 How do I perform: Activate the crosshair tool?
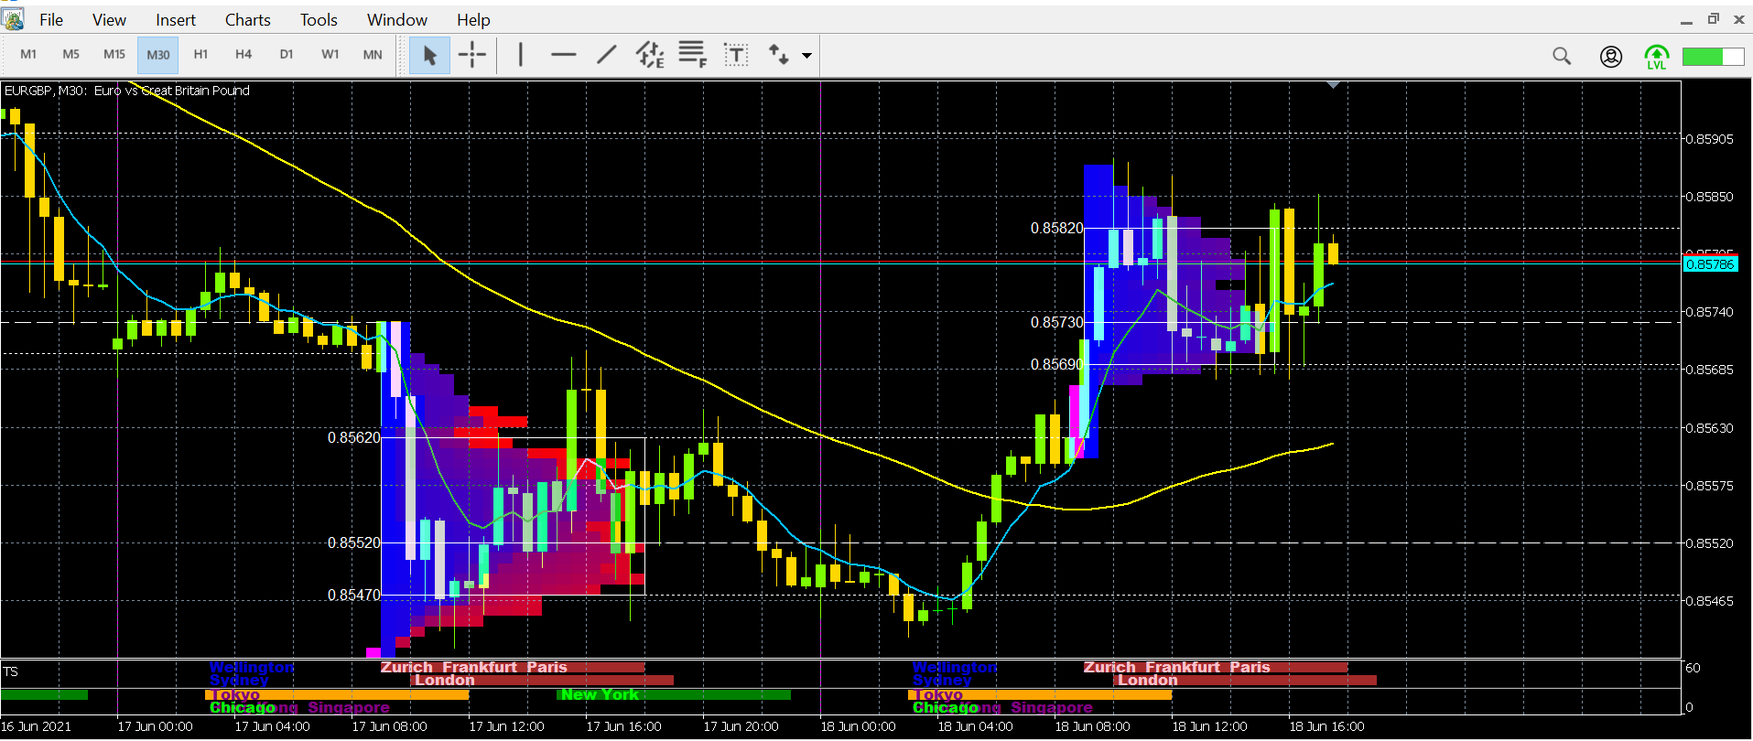tap(472, 55)
